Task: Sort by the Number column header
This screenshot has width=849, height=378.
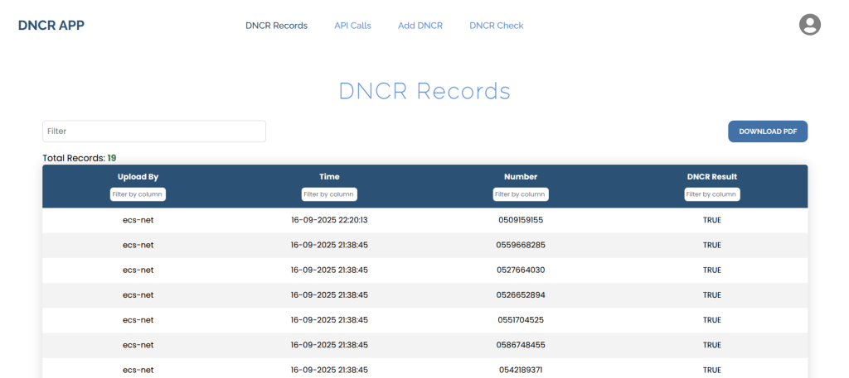Action: click(521, 176)
